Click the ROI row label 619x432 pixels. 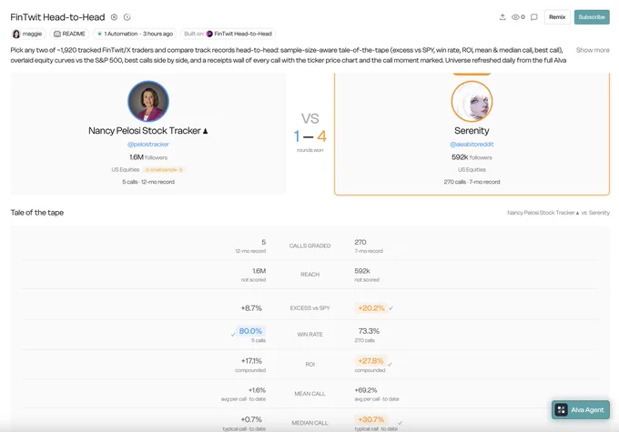click(x=309, y=364)
